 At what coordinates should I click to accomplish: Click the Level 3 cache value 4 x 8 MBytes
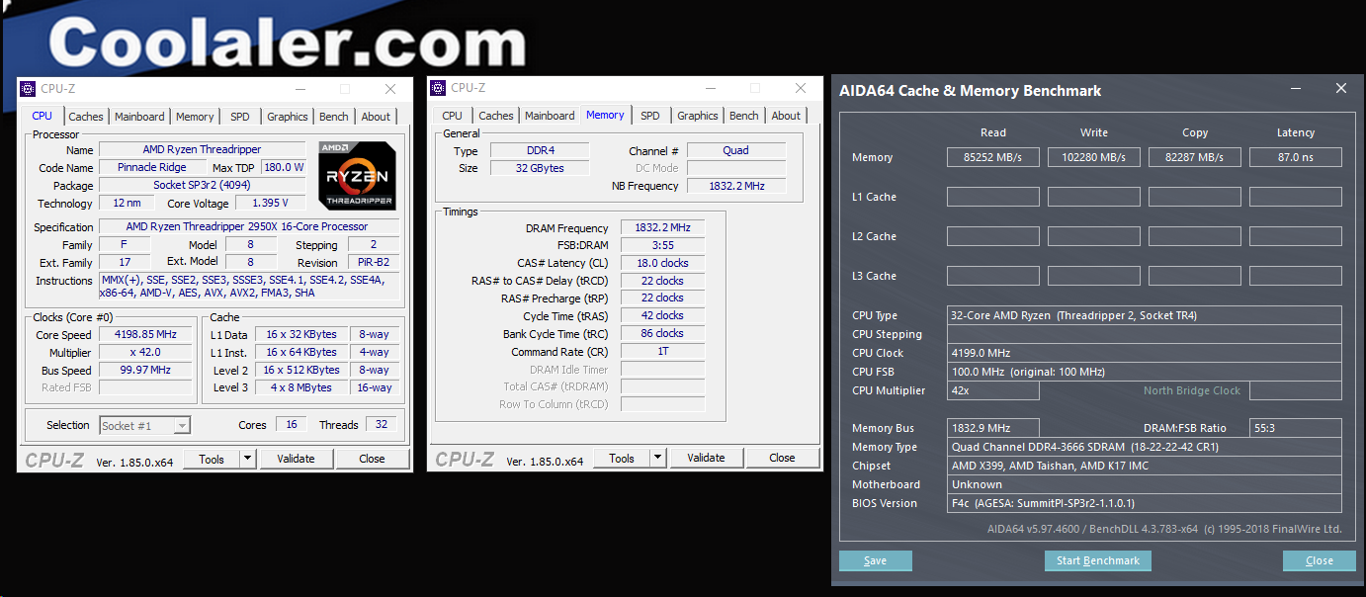coord(300,387)
